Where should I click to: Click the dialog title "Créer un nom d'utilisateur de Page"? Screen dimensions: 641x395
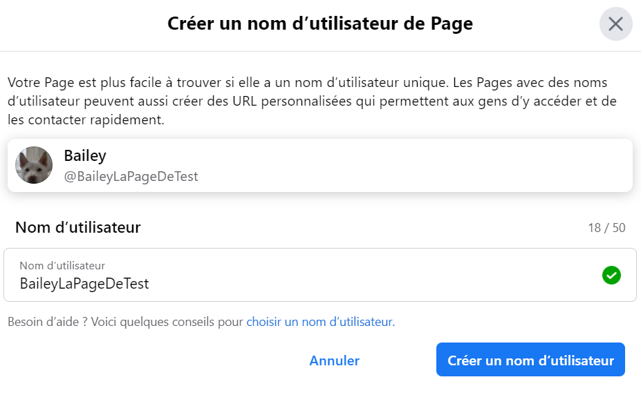point(320,23)
